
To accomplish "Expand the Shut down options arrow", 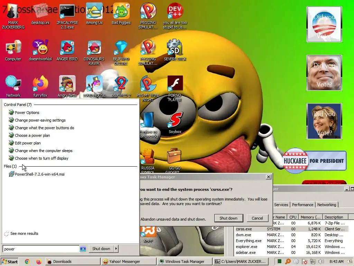I will click(116, 249).
